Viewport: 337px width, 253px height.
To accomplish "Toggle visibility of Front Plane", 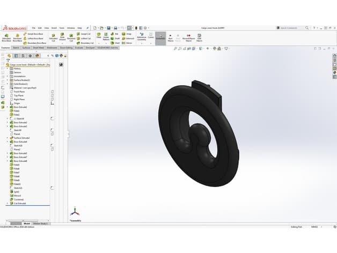I will pyautogui.click(x=52, y=92).
